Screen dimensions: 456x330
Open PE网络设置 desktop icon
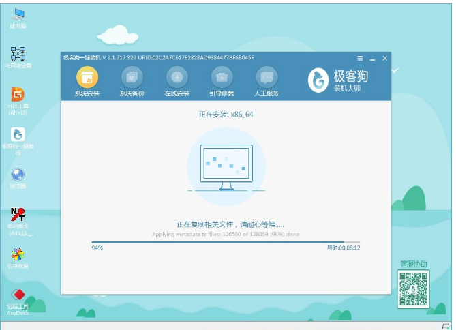(x=18, y=55)
